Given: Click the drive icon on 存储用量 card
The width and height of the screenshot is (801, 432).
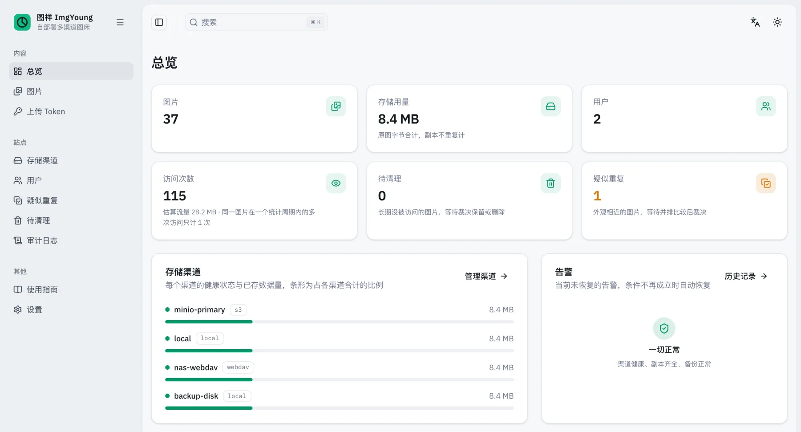Looking at the screenshot, I should coord(550,106).
